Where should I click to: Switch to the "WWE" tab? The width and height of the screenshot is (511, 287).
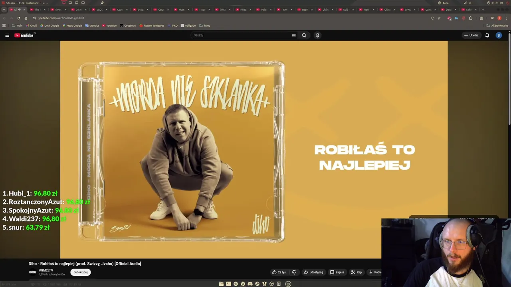(x=408, y=10)
